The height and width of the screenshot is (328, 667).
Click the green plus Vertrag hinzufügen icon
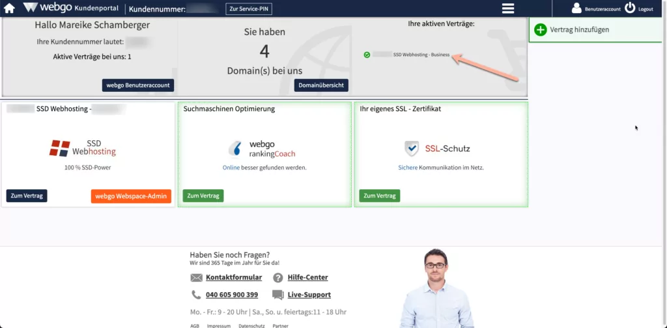[x=540, y=30]
